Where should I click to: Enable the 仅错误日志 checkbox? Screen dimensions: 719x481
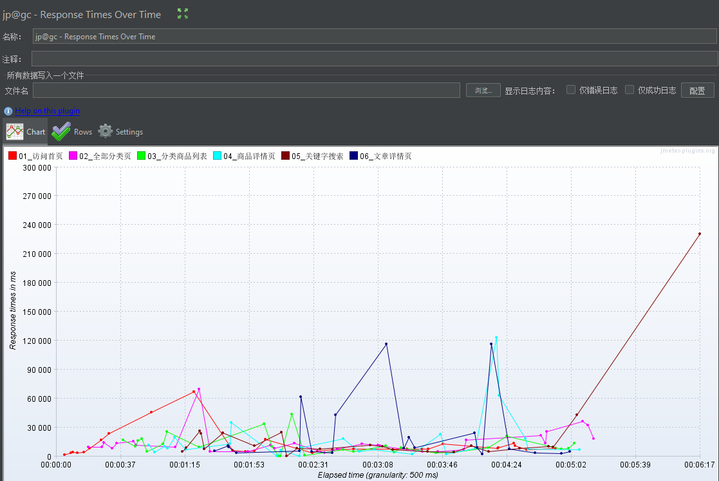pyautogui.click(x=571, y=90)
